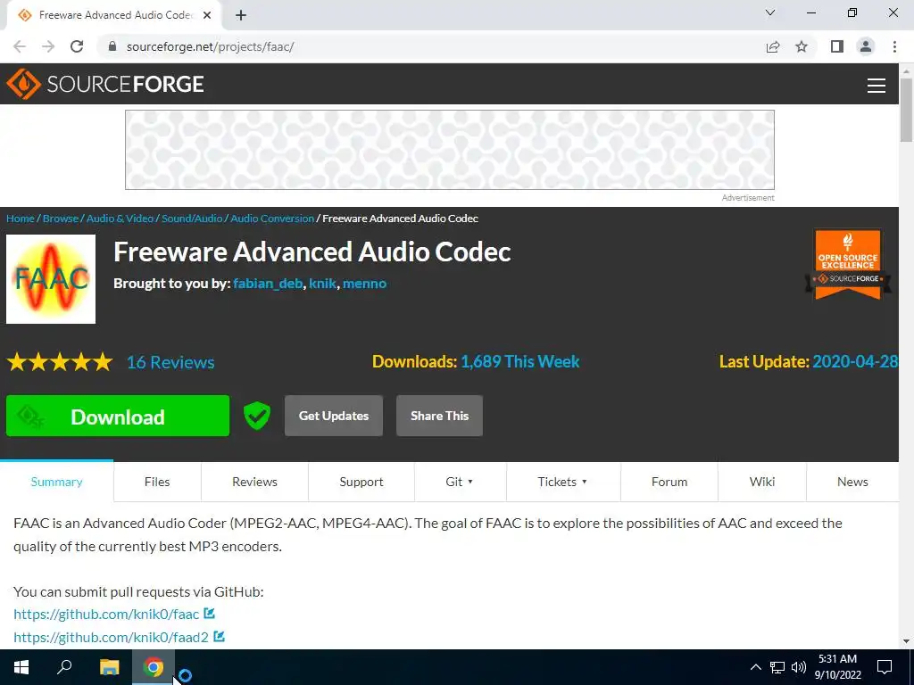This screenshot has width=914, height=685.
Task: Click the page vertical scrollbar thumb
Action: coord(906,110)
